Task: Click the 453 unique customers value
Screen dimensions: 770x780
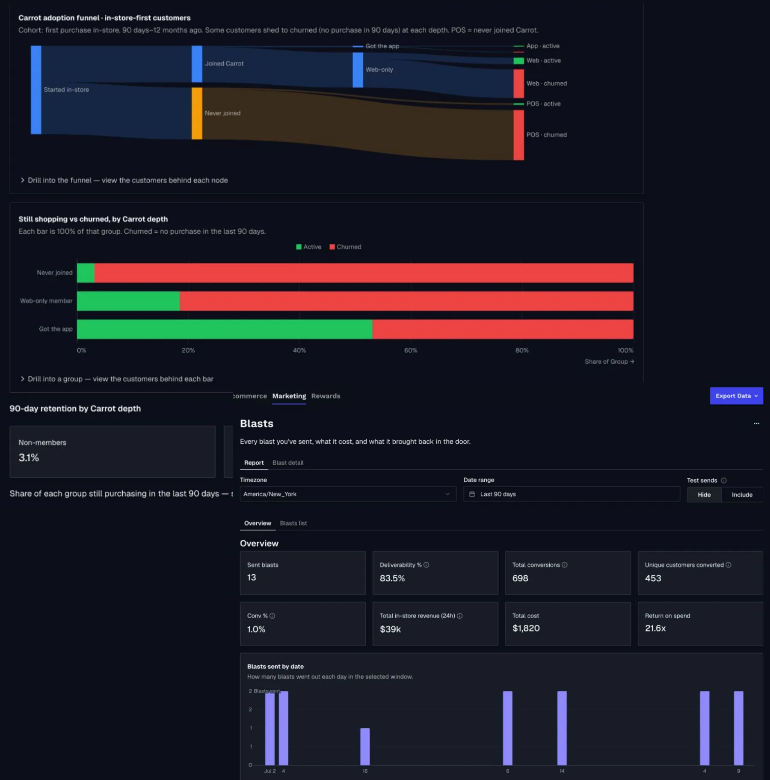Action: [x=653, y=578]
